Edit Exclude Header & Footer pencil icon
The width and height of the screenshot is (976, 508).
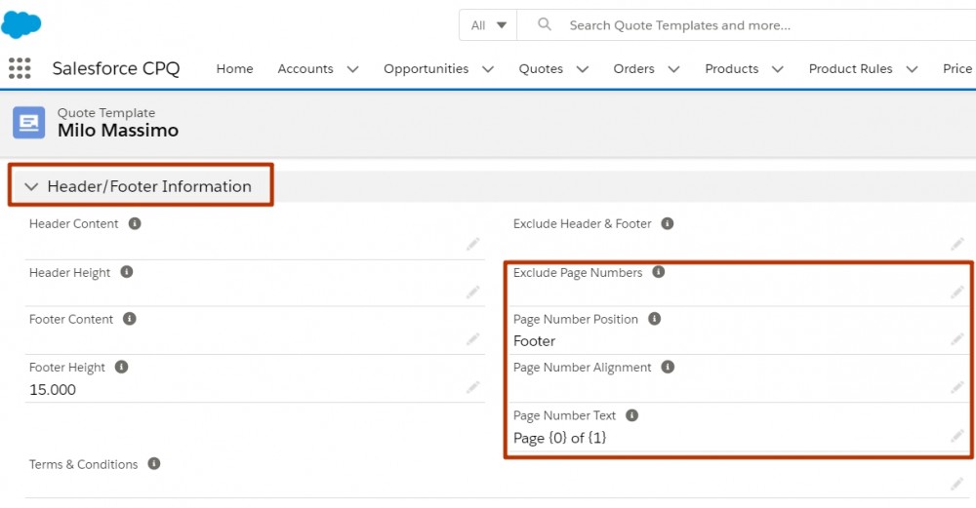[957, 244]
